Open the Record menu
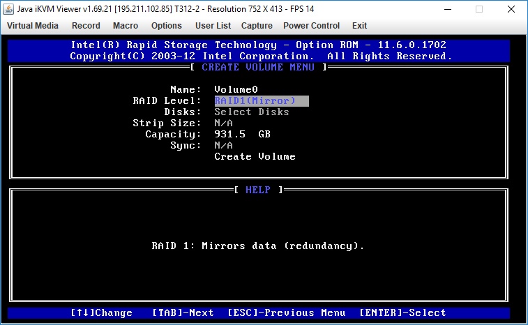 point(86,26)
